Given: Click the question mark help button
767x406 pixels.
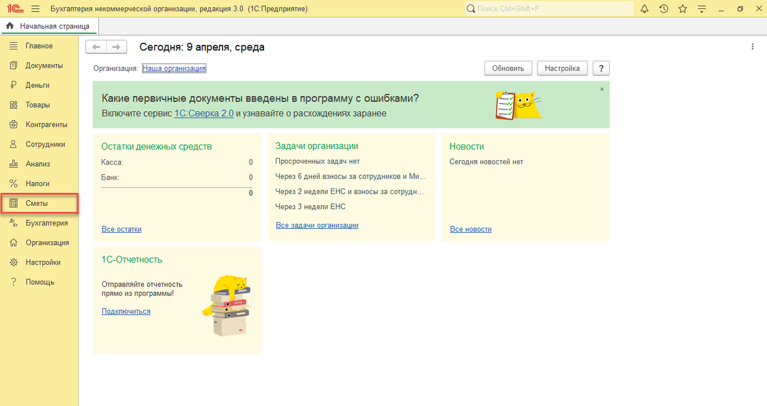Looking at the screenshot, I should tap(601, 68).
